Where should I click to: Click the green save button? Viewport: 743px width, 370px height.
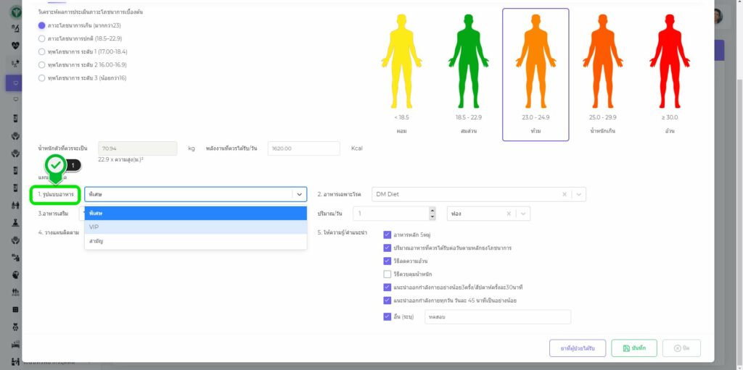point(633,348)
